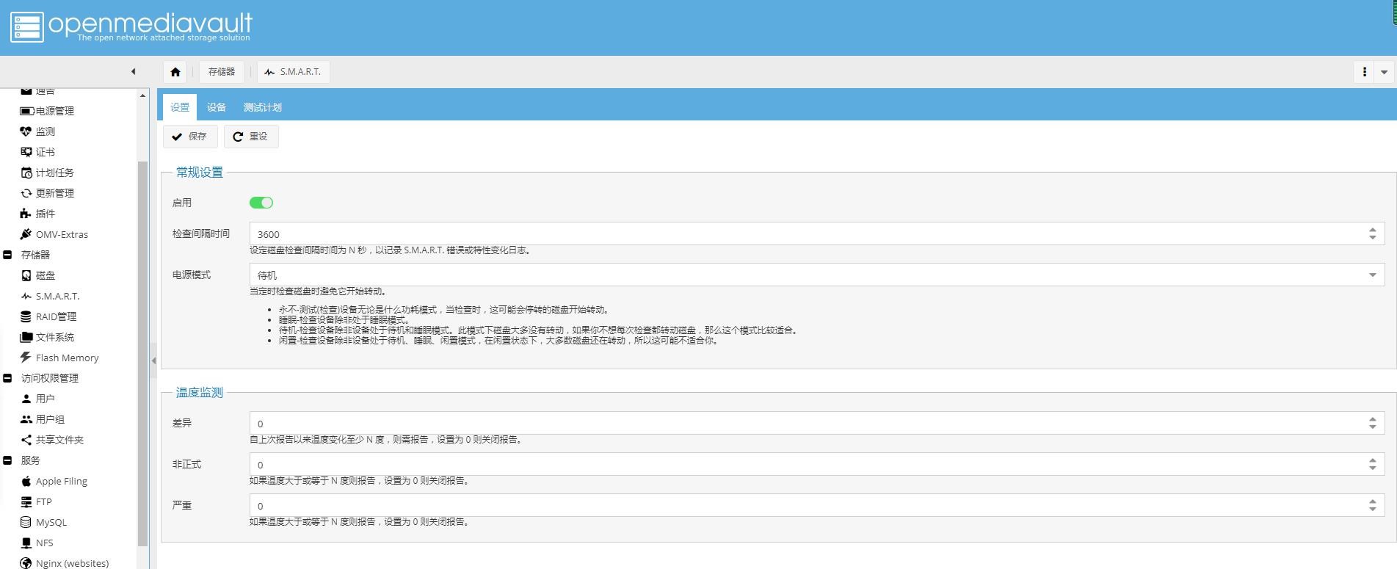The width and height of the screenshot is (1397, 569).
Task: Open RAID管理 database icon in sidebar
Action: (26, 316)
